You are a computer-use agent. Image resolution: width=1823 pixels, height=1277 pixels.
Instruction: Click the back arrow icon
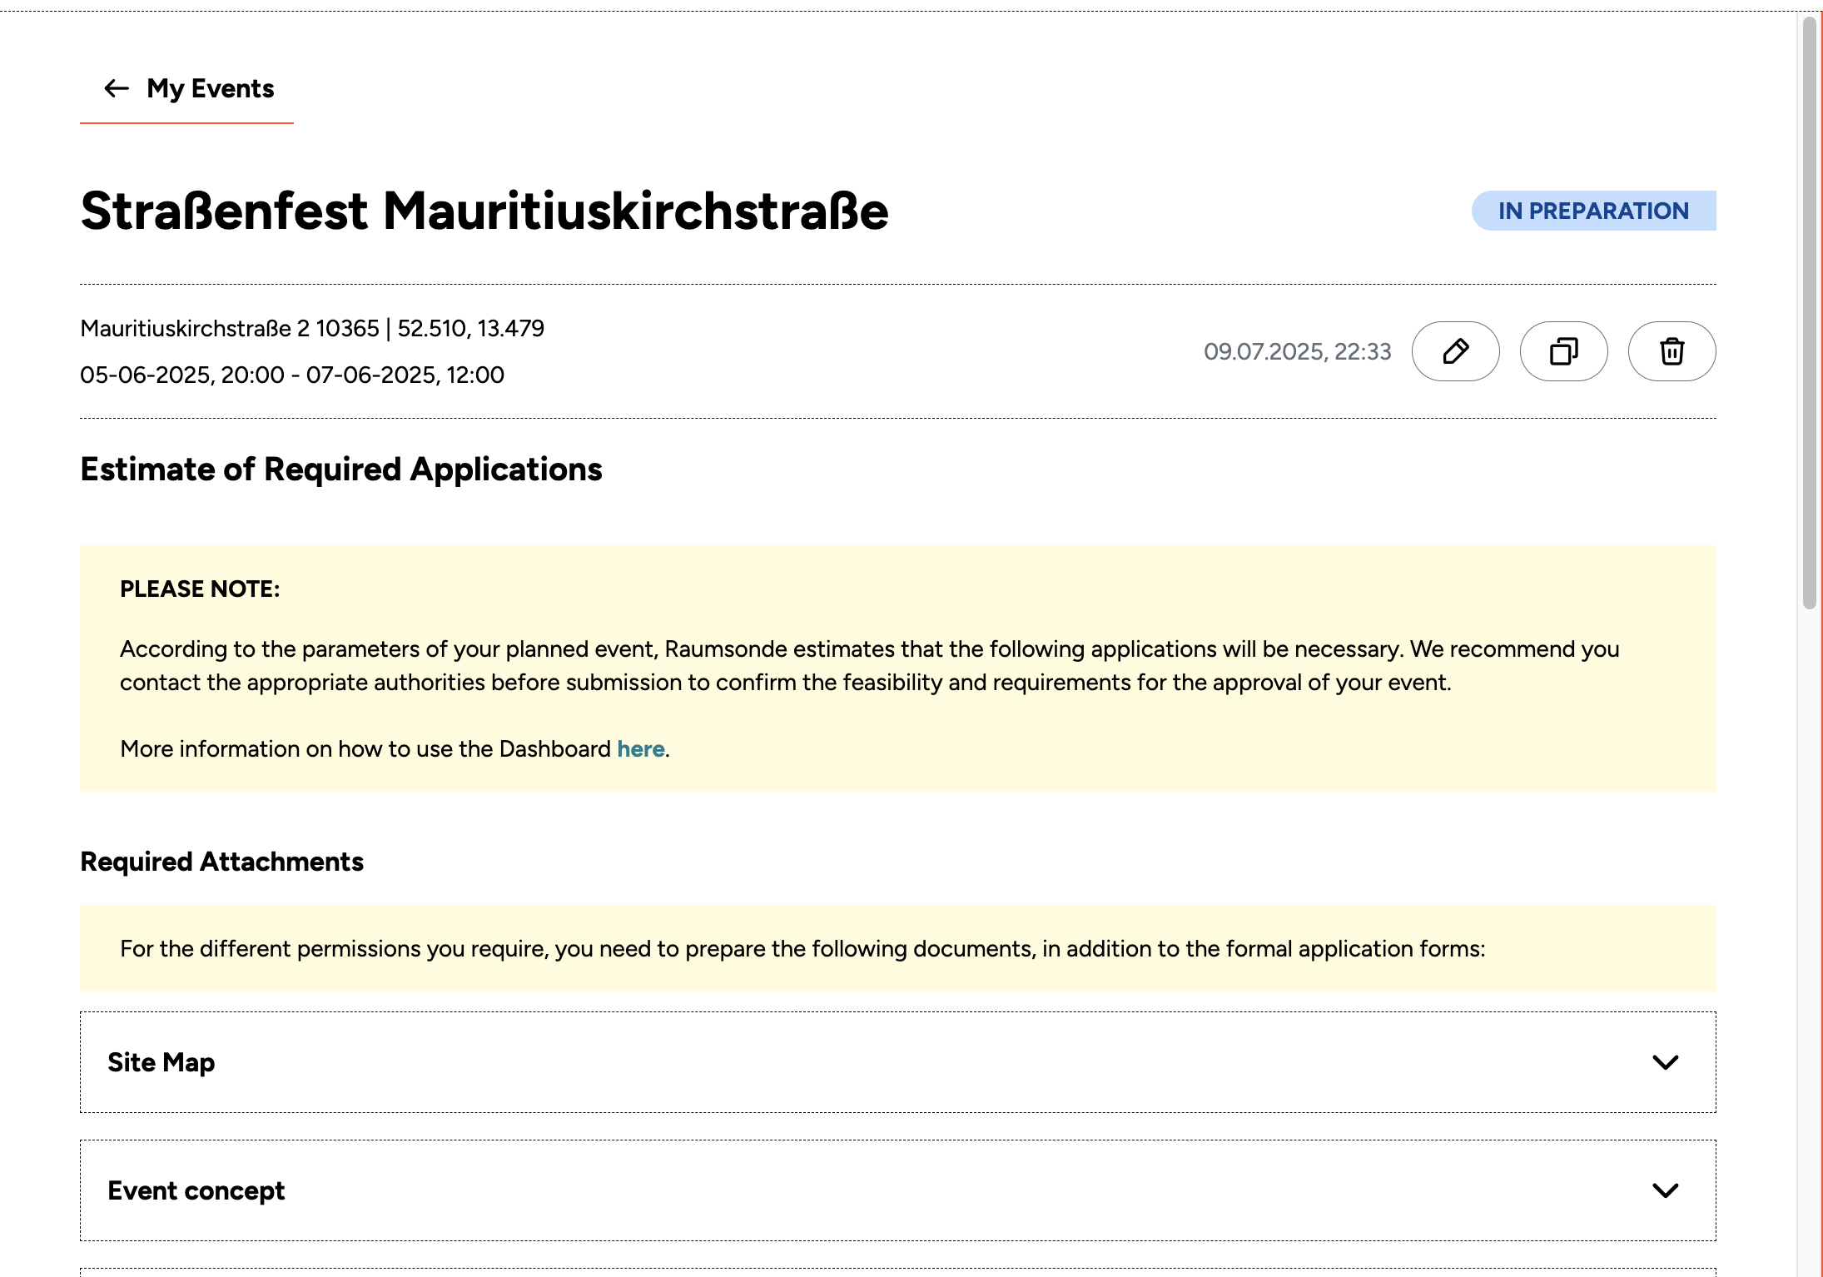pyautogui.click(x=117, y=88)
